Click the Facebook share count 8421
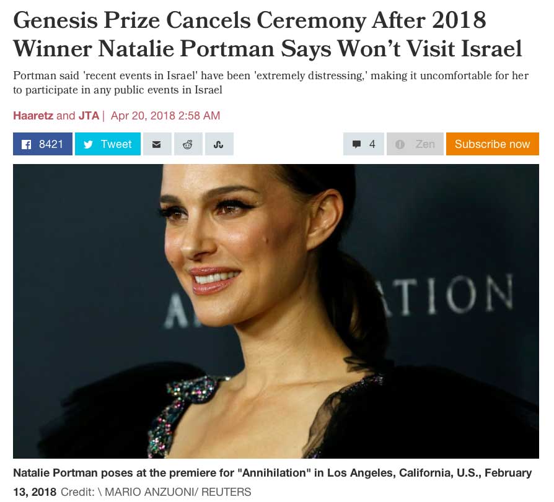 coord(51,144)
